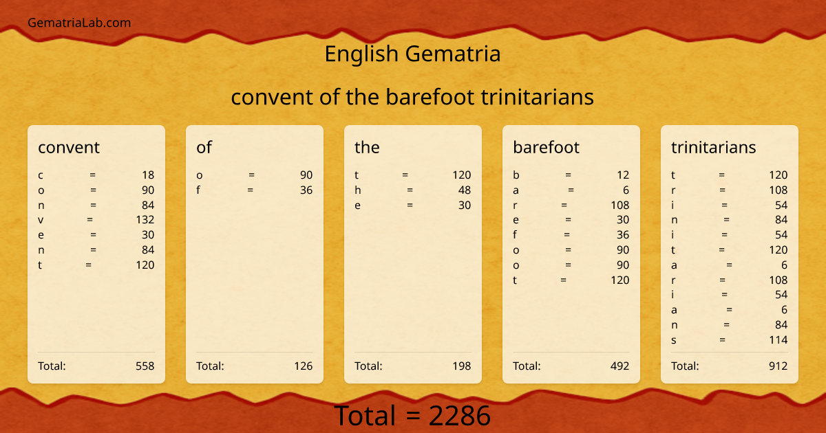The height and width of the screenshot is (433, 826).
Task: Select the barefoot card total 492
Action: (620, 366)
